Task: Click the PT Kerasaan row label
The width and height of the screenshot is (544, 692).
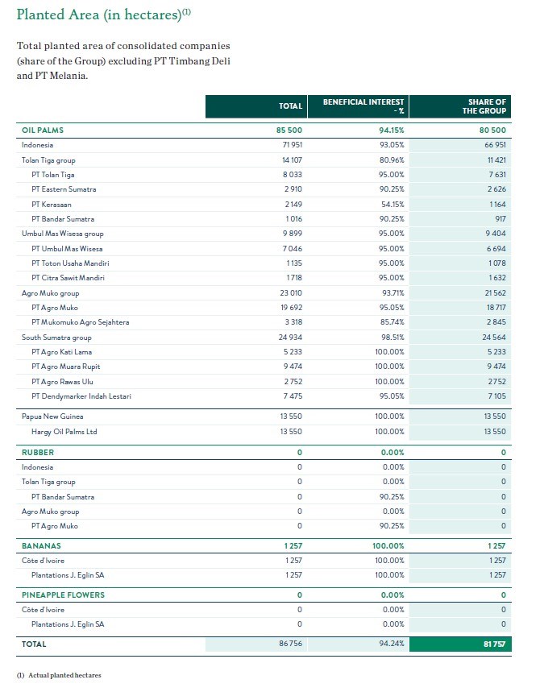Action: (x=52, y=205)
